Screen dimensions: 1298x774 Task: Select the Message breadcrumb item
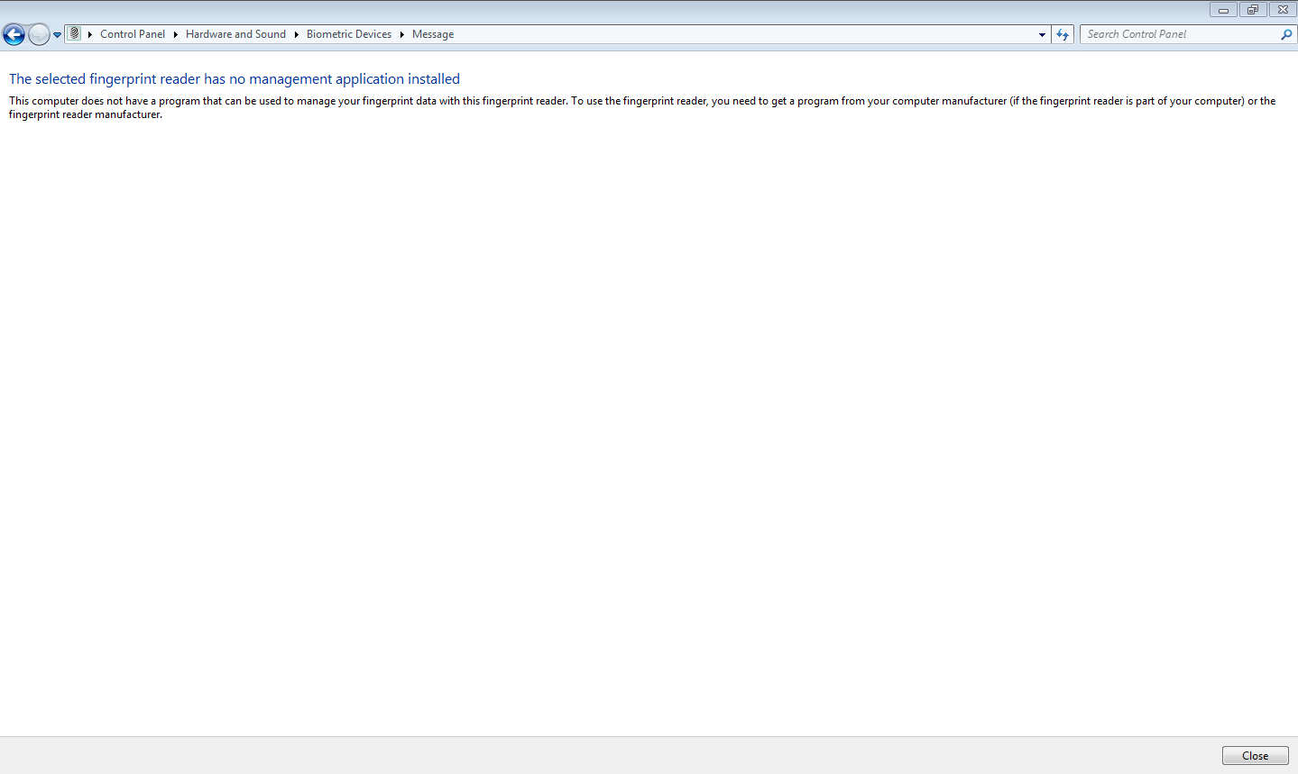[x=433, y=34]
